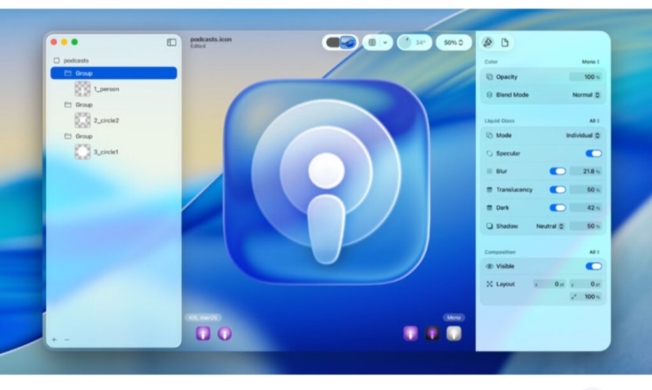Click the Dark row icon
Image resolution: width=652 pixels, height=390 pixels.
490,208
